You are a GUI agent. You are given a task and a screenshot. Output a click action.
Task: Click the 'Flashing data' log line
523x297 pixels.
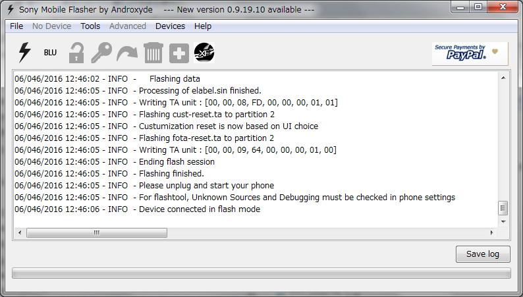[107, 79]
